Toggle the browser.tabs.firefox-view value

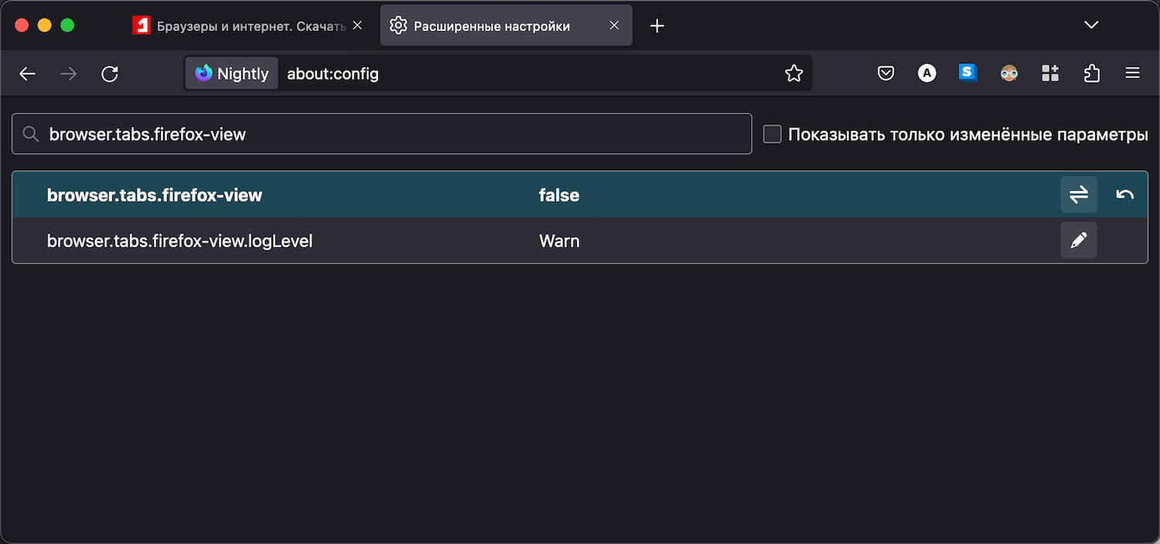(x=1078, y=195)
